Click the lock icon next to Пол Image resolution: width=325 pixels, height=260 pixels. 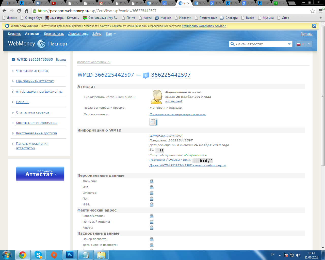coord(152,199)
